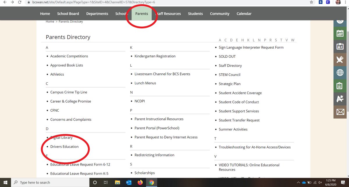This screenshot has height=187, width=349.
Task: Open Concerns and Complaints link
Action: pyautogui.click(x=71, y=119)
